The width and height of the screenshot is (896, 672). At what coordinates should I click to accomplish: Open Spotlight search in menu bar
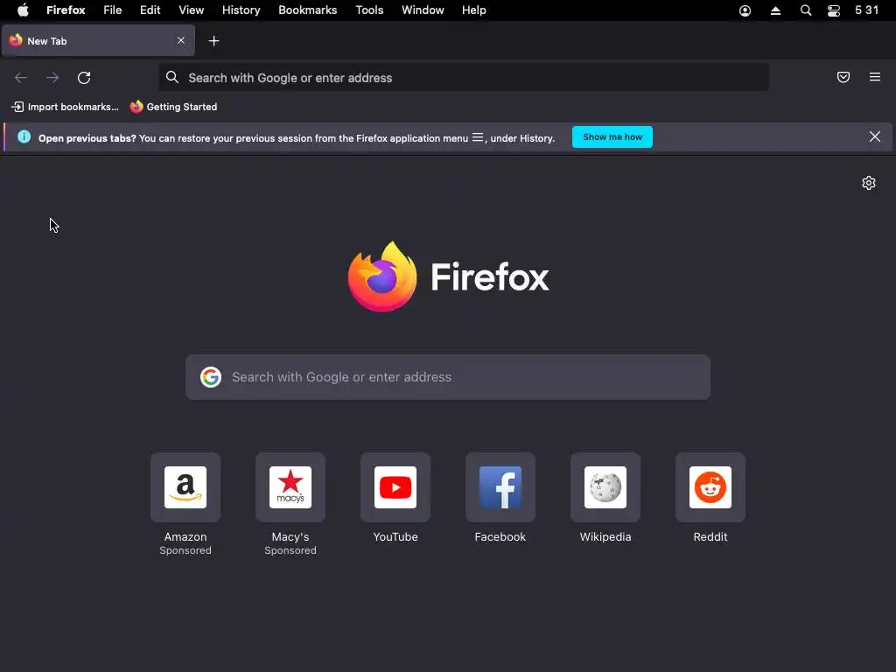tap(806, 10)
